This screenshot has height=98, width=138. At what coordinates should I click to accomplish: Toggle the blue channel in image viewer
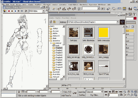(15, 11)
